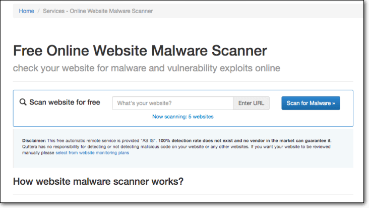Click the 'check your website for malware' subtitle
The image size is (369, 208).
[146, 68]
